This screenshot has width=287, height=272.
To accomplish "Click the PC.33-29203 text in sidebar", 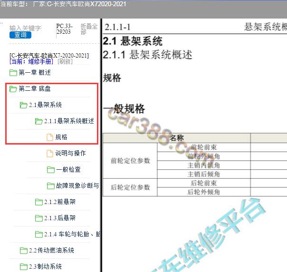I will click(64, 29).
